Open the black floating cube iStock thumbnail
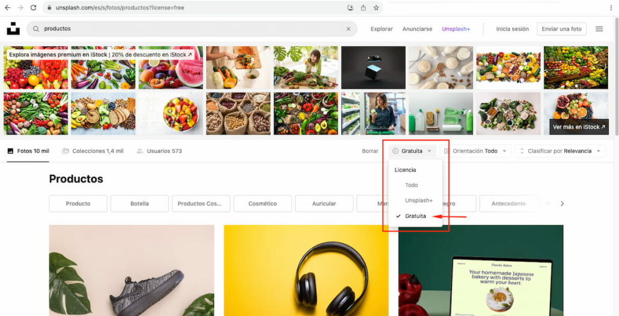Image resolution: width=619 pixels, height=316 pixels. tap(373, 67)
